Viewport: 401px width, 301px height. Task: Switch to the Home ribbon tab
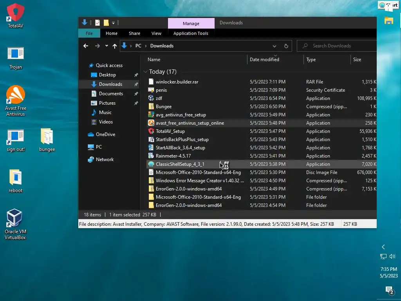(x=112, y=33)
